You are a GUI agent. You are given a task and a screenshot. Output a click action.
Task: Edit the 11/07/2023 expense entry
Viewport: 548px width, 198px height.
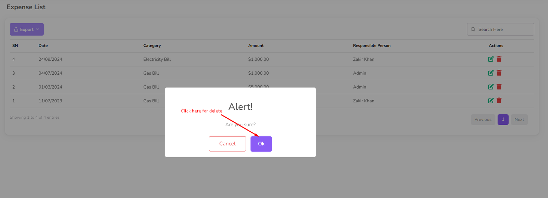pyautogui.click(x=490, y=101)
